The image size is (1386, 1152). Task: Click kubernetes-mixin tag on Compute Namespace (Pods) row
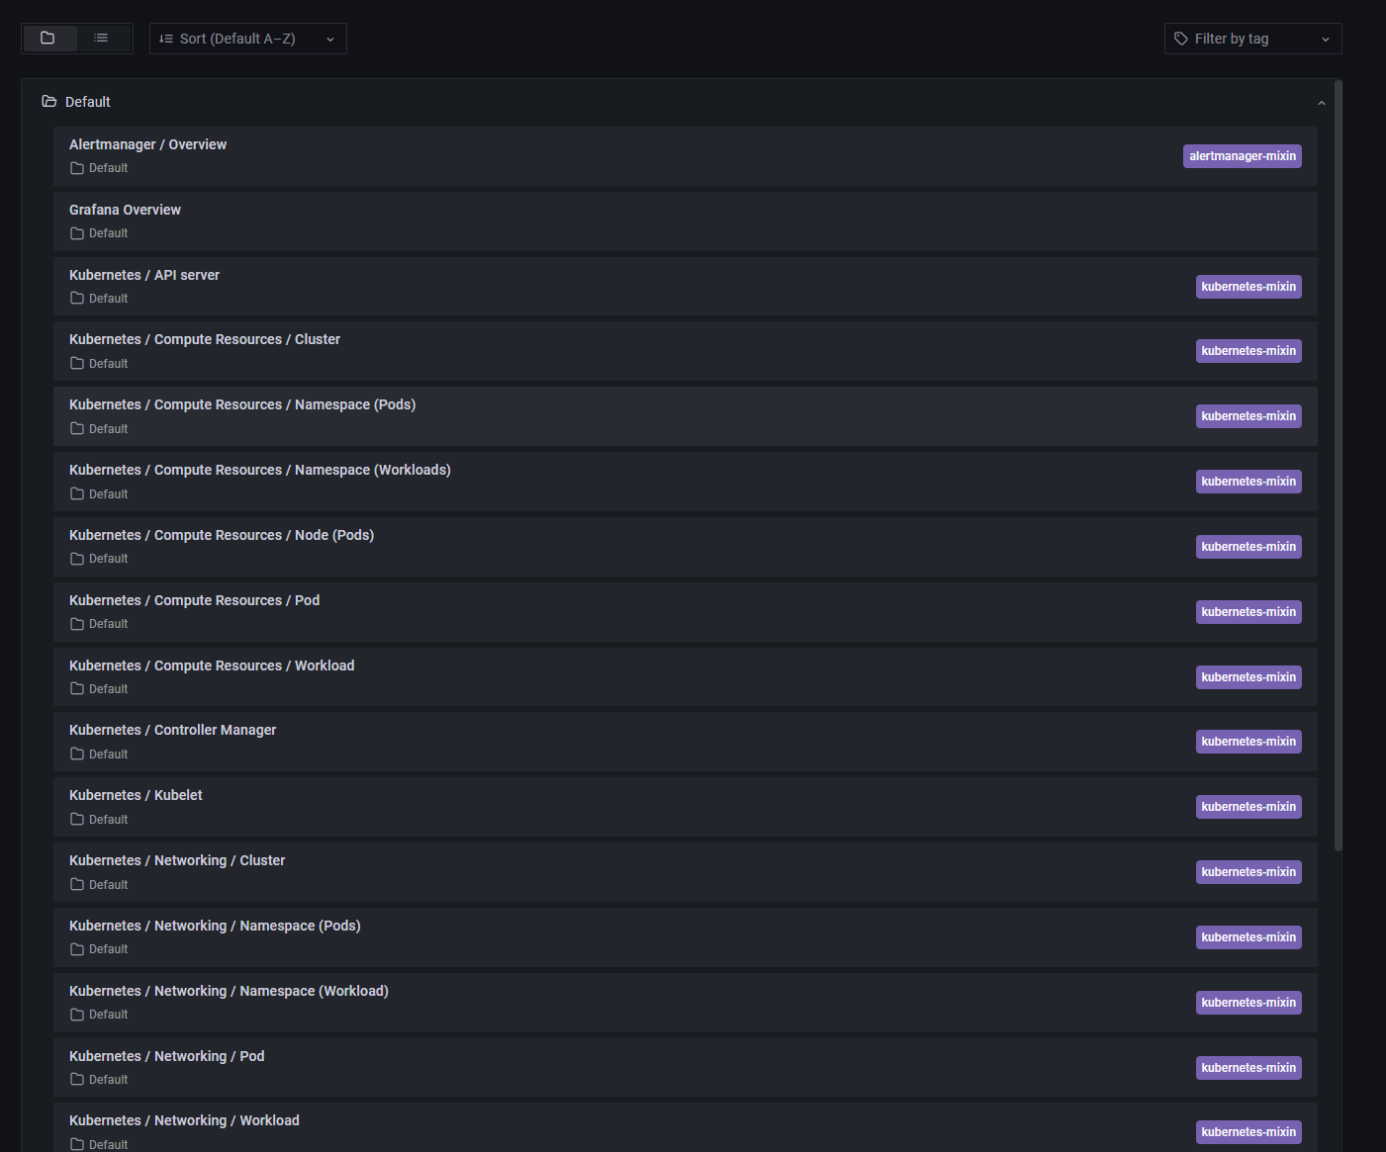coord(1248,416)
